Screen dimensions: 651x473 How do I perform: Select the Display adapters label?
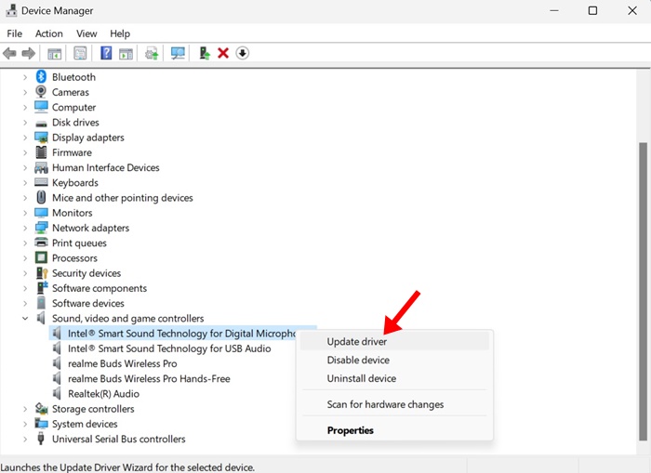pyautogui.click(x=88, y=138)
